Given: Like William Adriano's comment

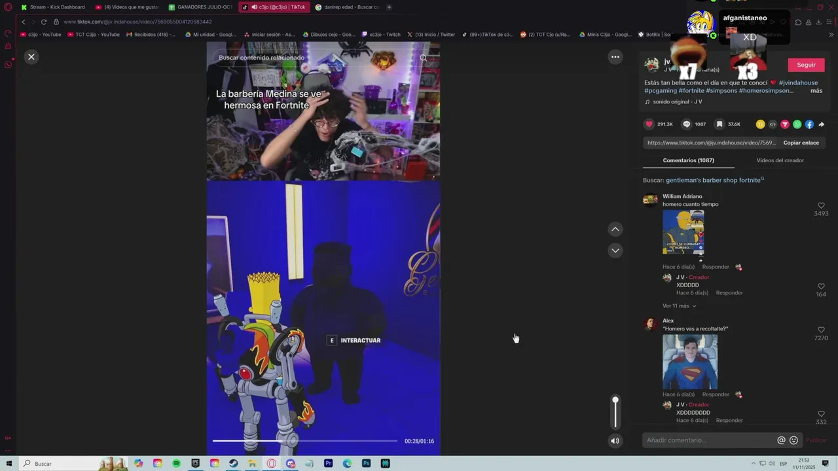Looking at the screenshot, I should click(x=821, y=205).
